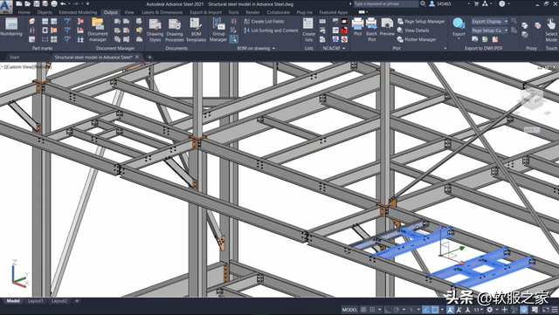Toggle snap mode in status bar

(372, 309)
